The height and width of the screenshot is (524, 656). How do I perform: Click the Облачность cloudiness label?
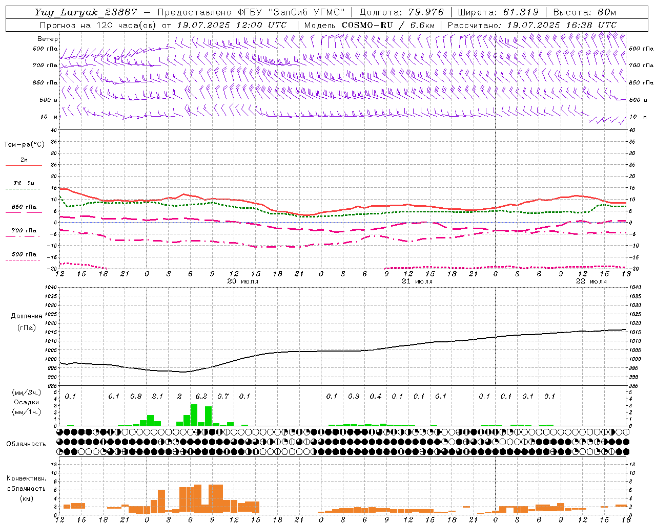(26, 444)
